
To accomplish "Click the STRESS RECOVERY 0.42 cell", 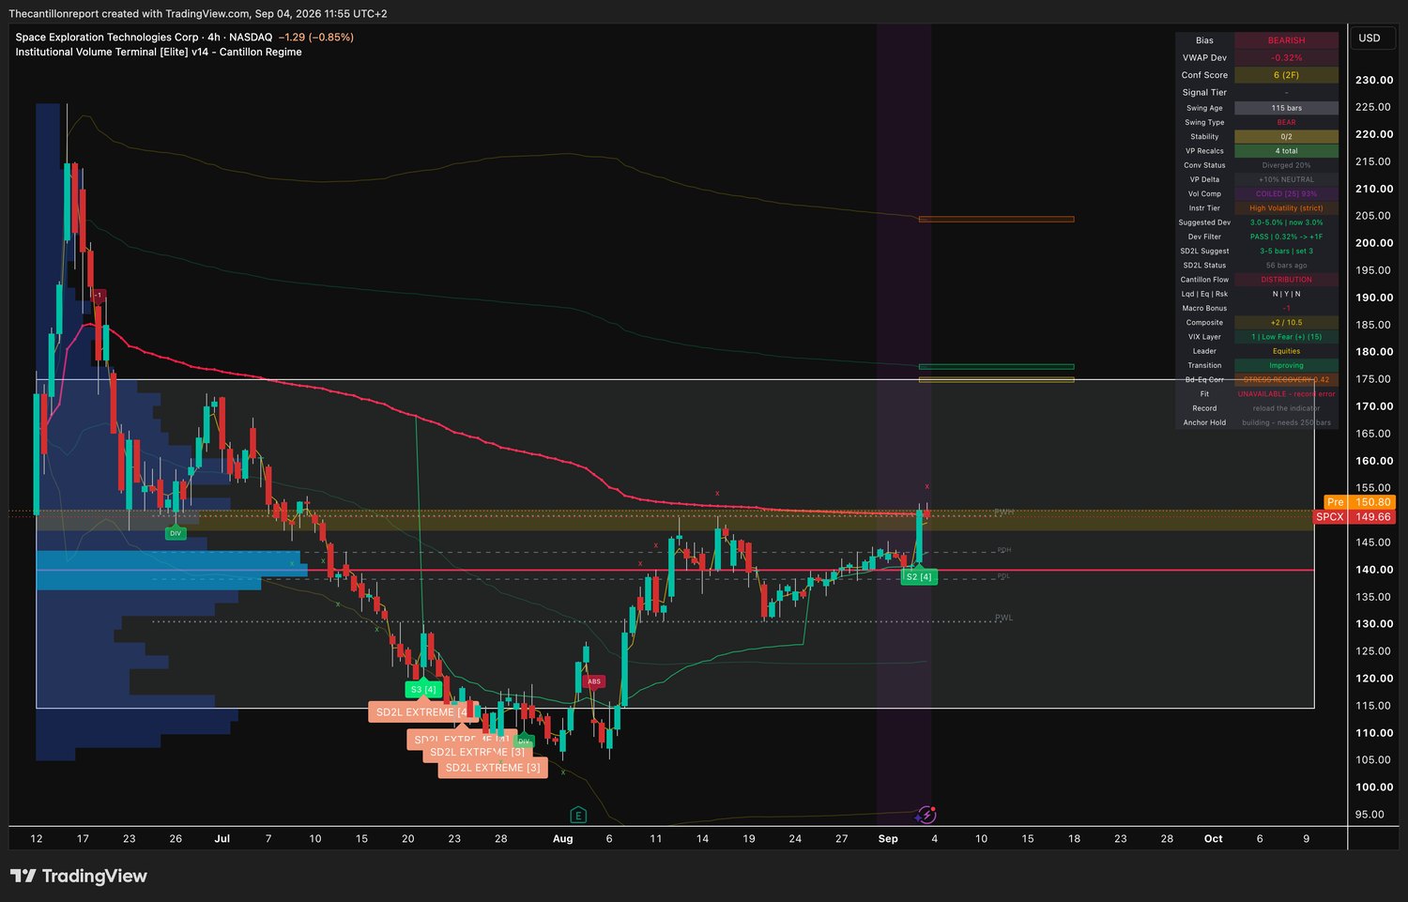I will 1286,379.
